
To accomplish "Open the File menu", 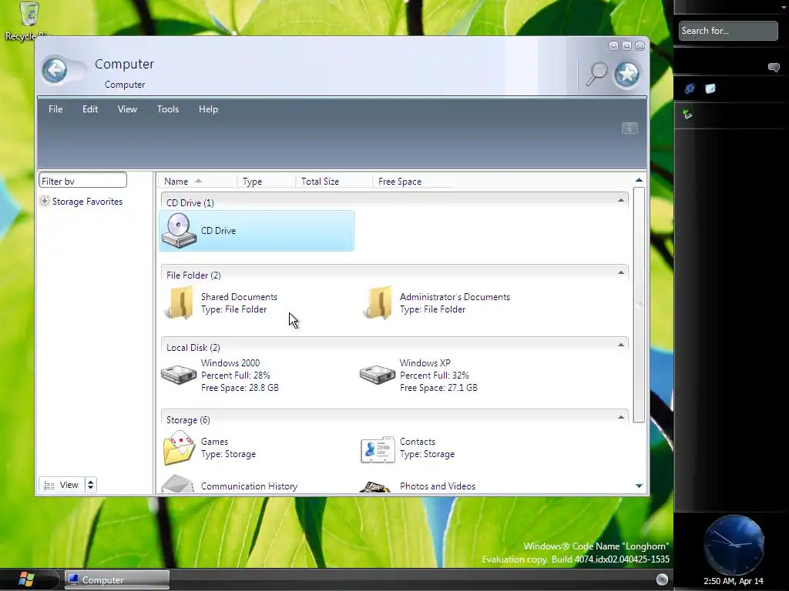I will [55, 109].
